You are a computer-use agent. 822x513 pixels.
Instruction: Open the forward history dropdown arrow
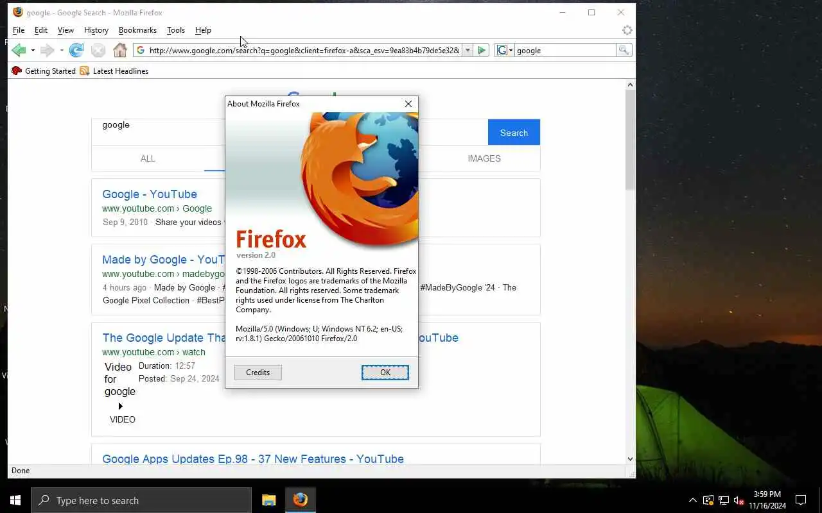coord(62,50)
